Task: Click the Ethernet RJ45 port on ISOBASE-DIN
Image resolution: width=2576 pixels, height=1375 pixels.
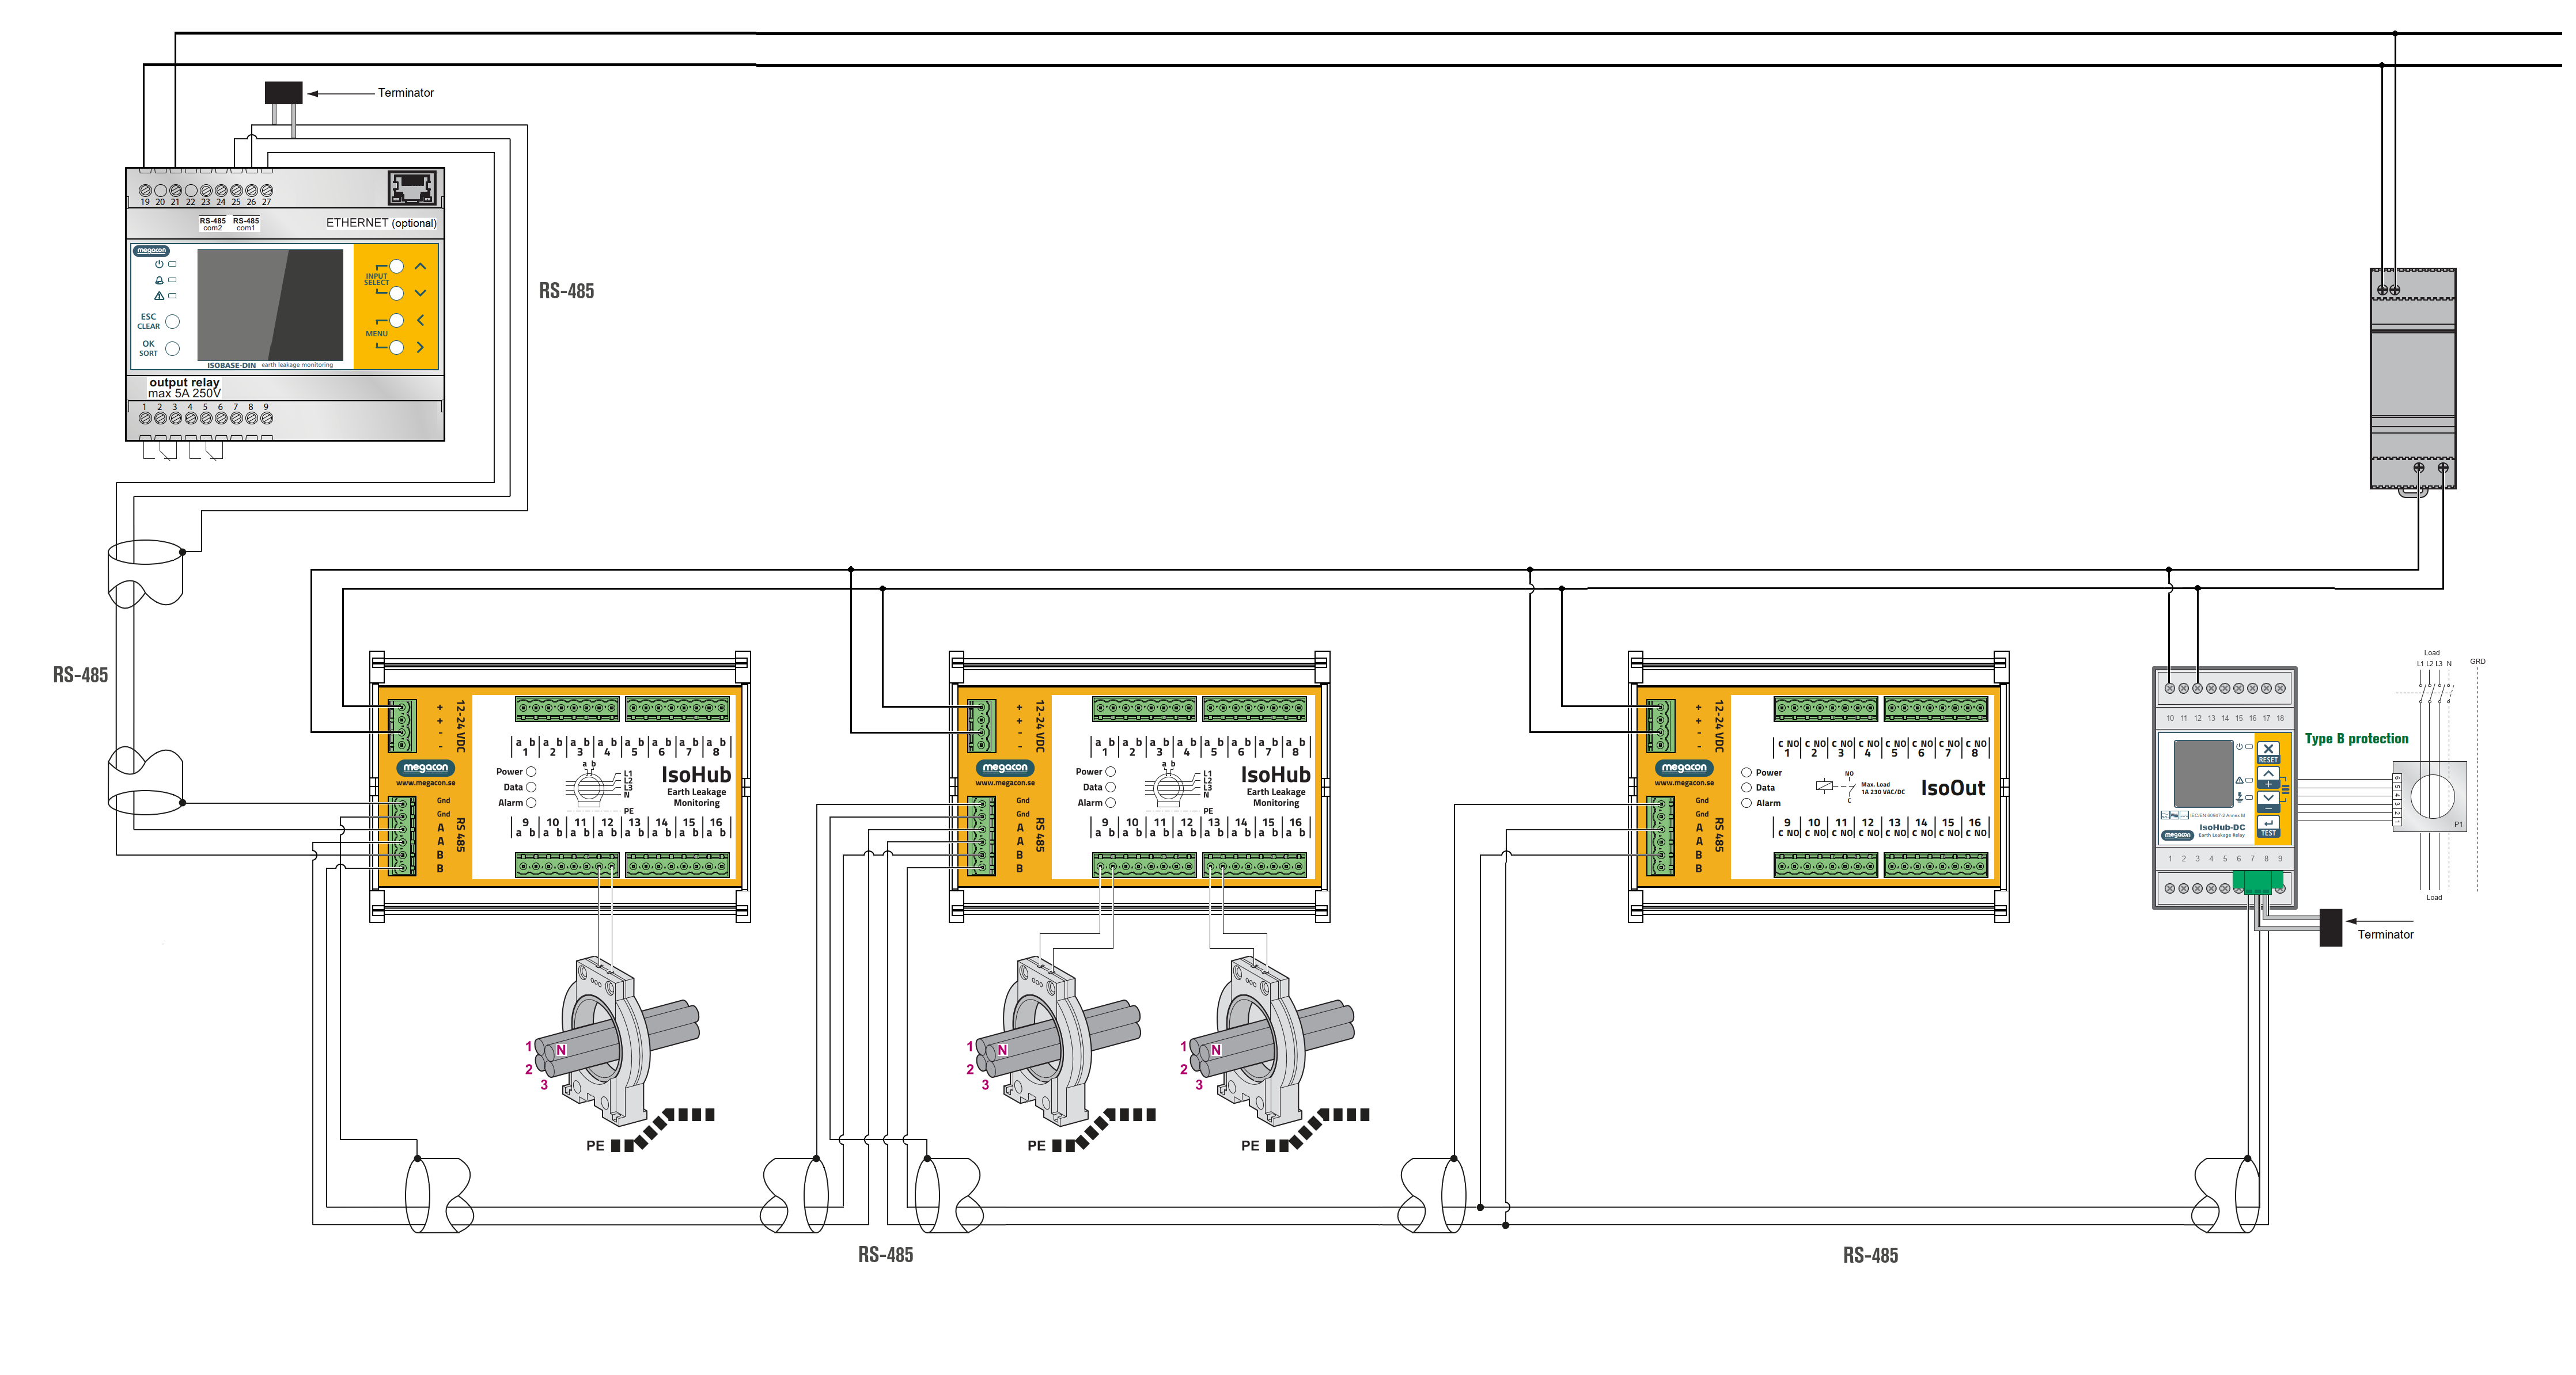Action: [412, 187]
